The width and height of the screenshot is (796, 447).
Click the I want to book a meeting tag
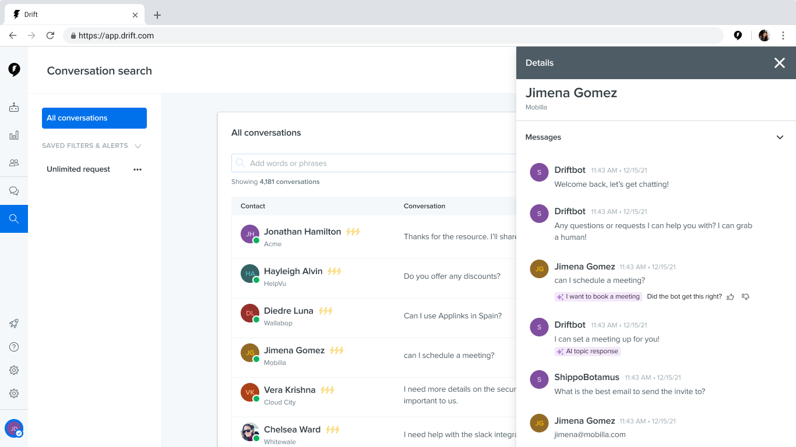point(598,297)
